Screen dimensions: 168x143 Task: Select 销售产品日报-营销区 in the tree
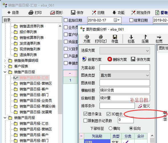click(36, 84)
